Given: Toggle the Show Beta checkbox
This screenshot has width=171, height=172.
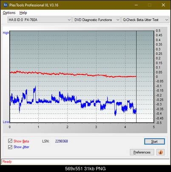Looking at the screenshot, I should pyautogui.click(x=10, y=141).
